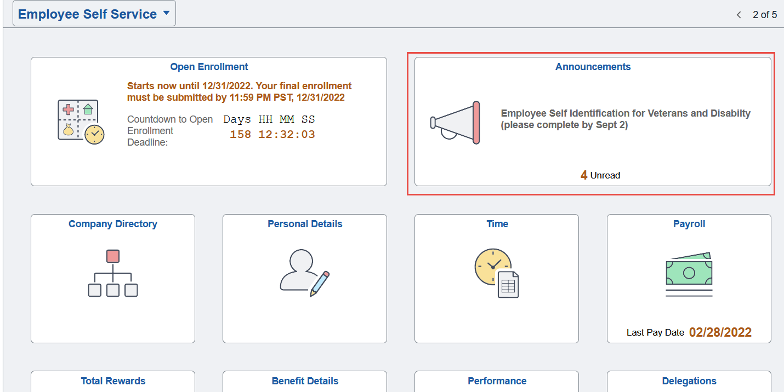Open the Time tile title
This screenshot has width=784, height=392.
pos(497,224)
